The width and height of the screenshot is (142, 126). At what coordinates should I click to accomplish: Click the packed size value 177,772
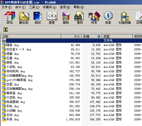point(95,115)
